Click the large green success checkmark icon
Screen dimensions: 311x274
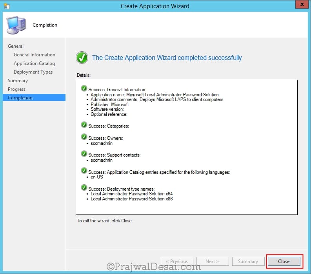(82, 58)
